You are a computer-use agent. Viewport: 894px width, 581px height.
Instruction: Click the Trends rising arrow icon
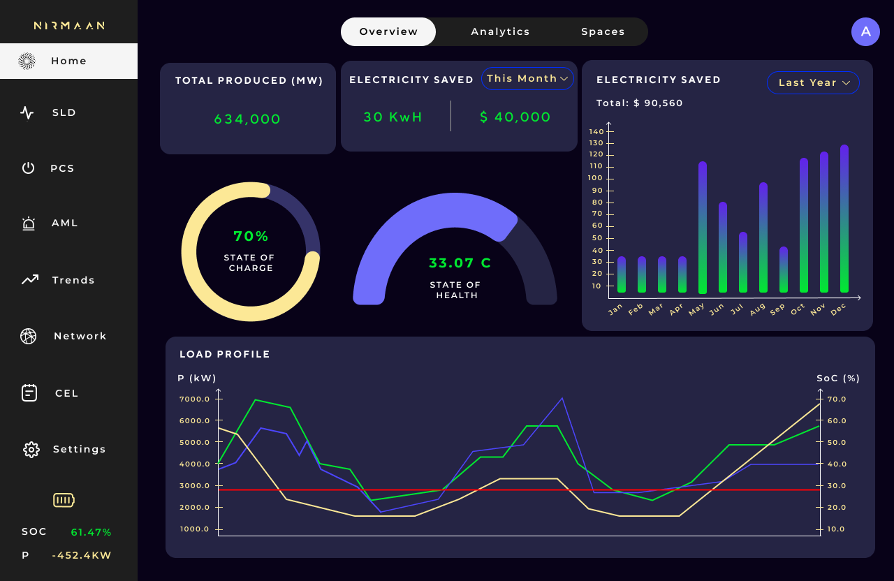[29, 280]
